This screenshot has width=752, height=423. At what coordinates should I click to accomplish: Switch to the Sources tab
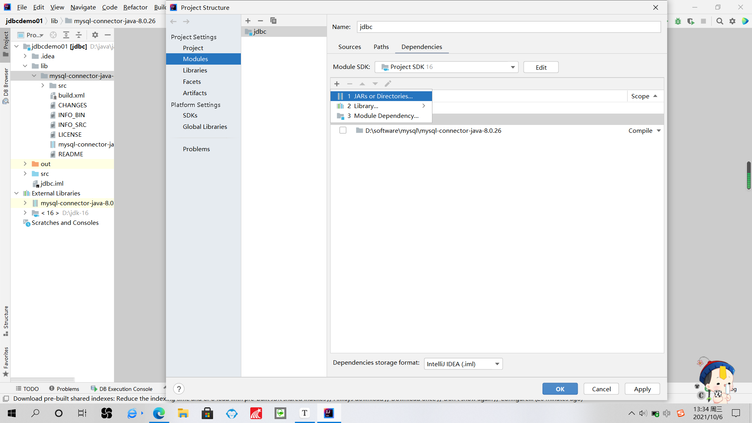coord(349,47)
